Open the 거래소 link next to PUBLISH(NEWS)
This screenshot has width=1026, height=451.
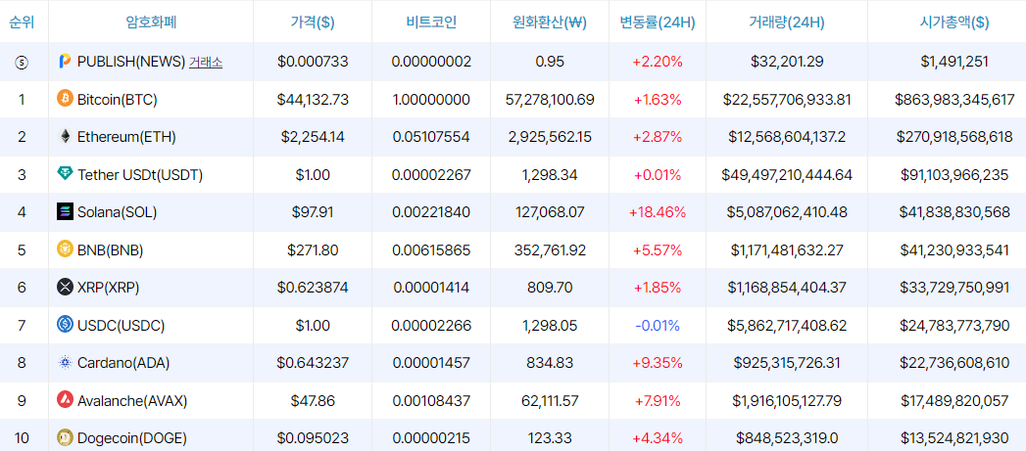pos(206,62)
